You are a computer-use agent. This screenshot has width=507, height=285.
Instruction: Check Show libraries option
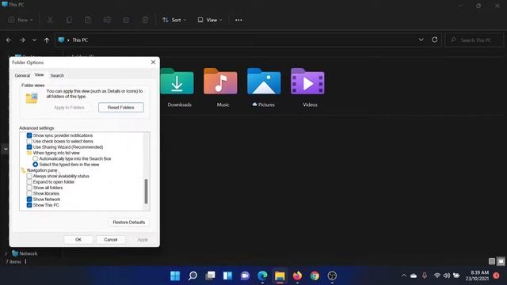pos(29,193)
